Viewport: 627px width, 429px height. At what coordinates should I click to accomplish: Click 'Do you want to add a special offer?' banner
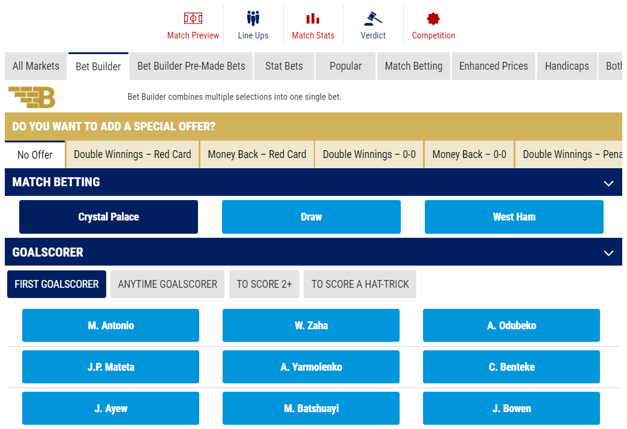(x=313, y=126)
